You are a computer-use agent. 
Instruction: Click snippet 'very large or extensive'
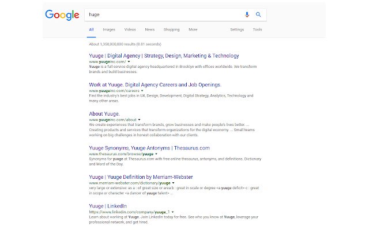[x=174, y=190]
